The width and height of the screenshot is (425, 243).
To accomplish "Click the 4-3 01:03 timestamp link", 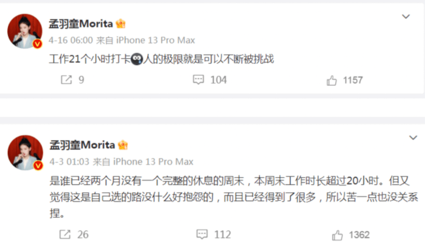I will 69,162.
